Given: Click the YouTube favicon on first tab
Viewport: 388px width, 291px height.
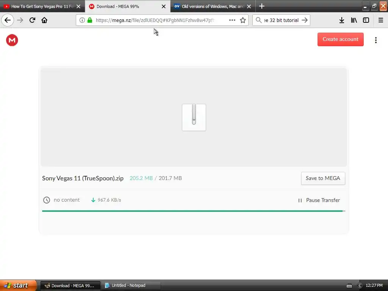Looking at the screenshot, I should [x=6, y=6].
